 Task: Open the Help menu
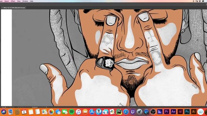click(32, 1)
